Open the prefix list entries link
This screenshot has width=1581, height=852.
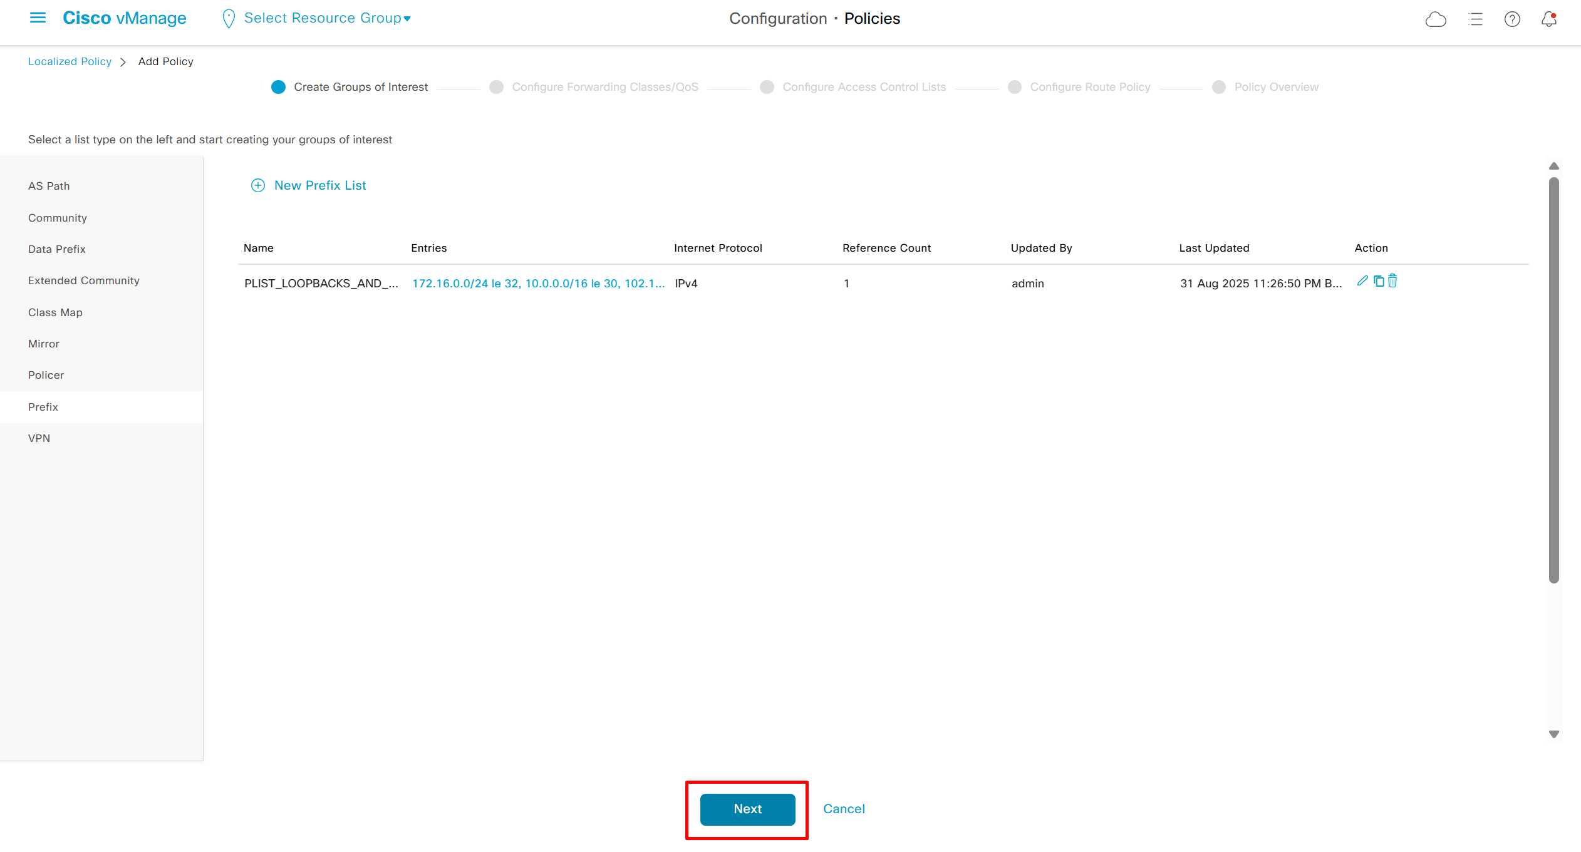pos(538,284)
